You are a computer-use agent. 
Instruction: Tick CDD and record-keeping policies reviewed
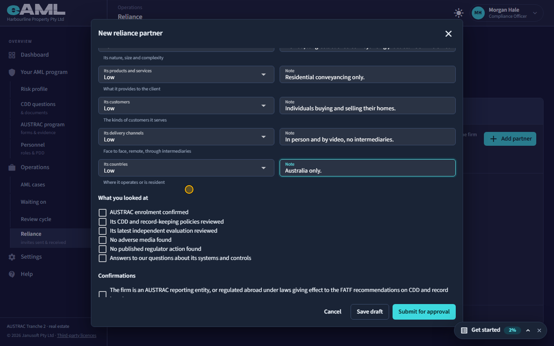click(103, 222)
